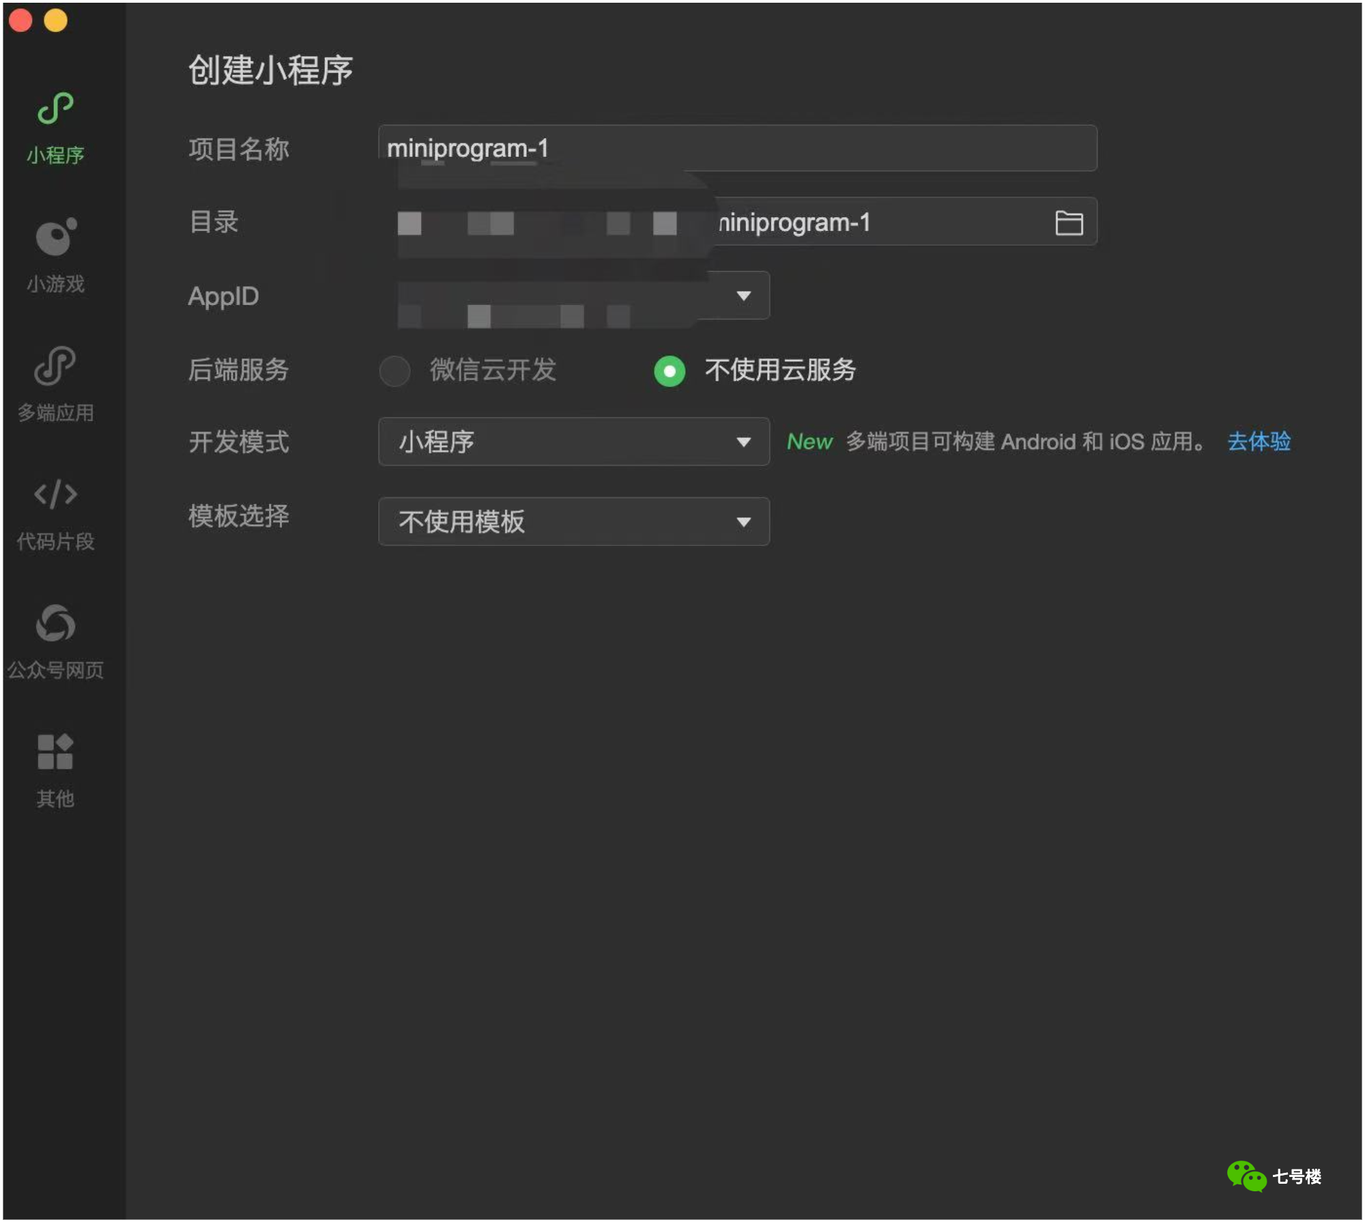The width and height of the screenshot is (1365, 1222).
Task: Click the folder browse icon in 目录 field
Action: point(1070,223)
